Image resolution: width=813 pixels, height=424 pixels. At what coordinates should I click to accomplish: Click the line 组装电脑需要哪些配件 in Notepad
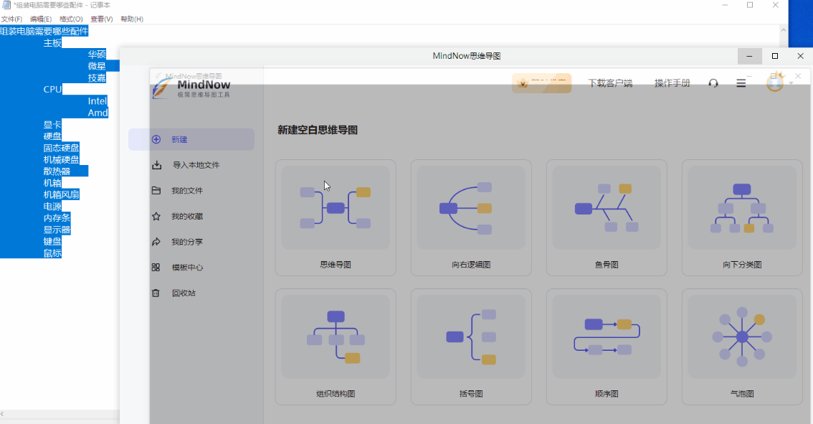44,31
